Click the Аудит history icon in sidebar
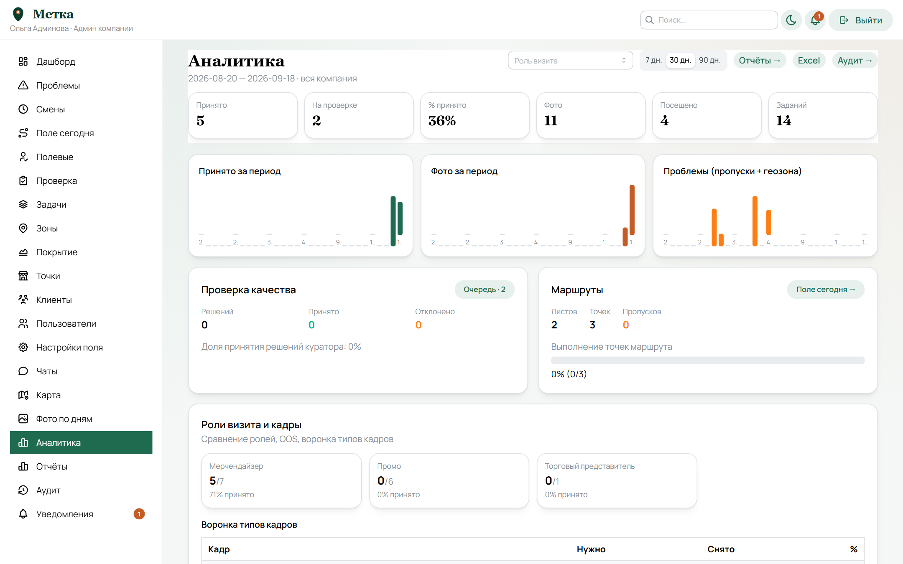 23,490
